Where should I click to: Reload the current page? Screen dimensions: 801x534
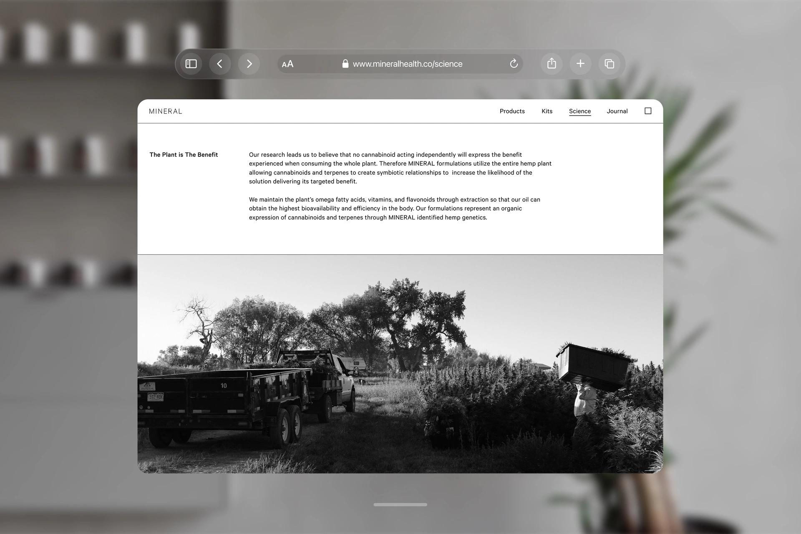(514, 64)
